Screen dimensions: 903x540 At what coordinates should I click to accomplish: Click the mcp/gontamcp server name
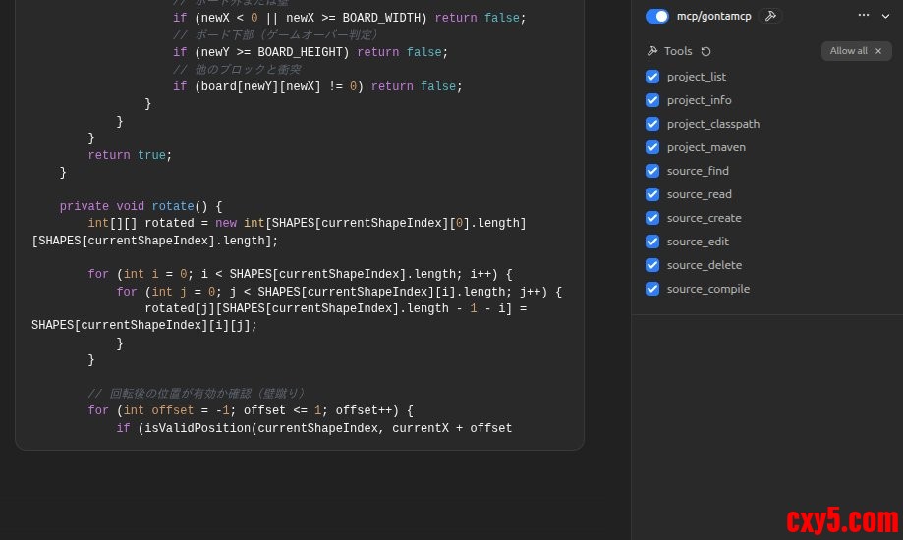tap(713, 16)
